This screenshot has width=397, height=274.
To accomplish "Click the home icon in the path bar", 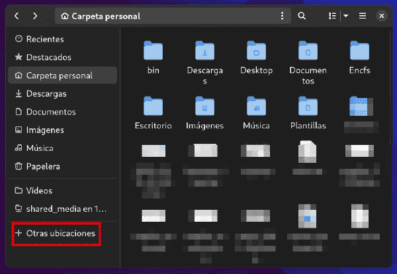I will click(65, 16).
